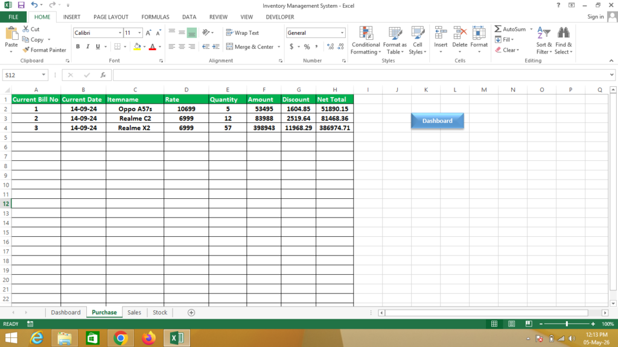618x347 pixels.
Task: Toggle center horizontal alignment
Action: coord(182,46)
